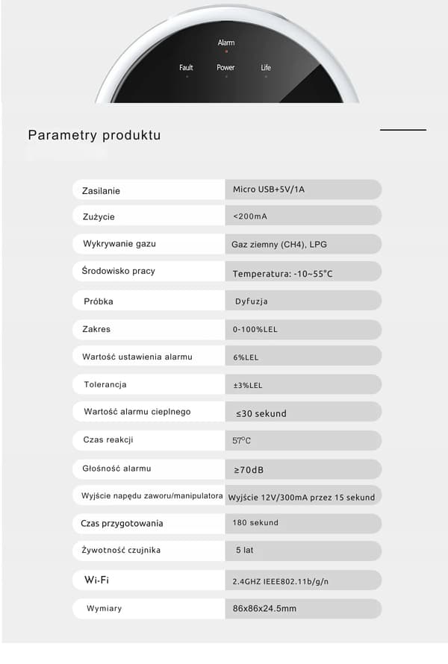Click the Parametry produktu heading

click(94, 135)
